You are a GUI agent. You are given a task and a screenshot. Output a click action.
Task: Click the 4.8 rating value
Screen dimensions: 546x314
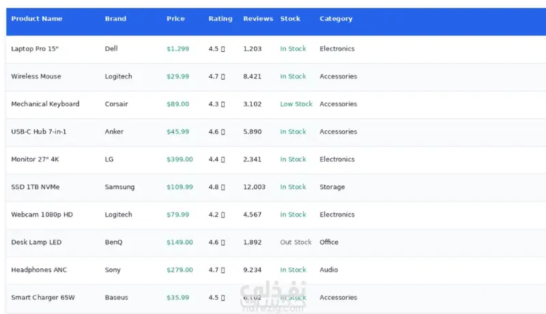coord(216,187)
